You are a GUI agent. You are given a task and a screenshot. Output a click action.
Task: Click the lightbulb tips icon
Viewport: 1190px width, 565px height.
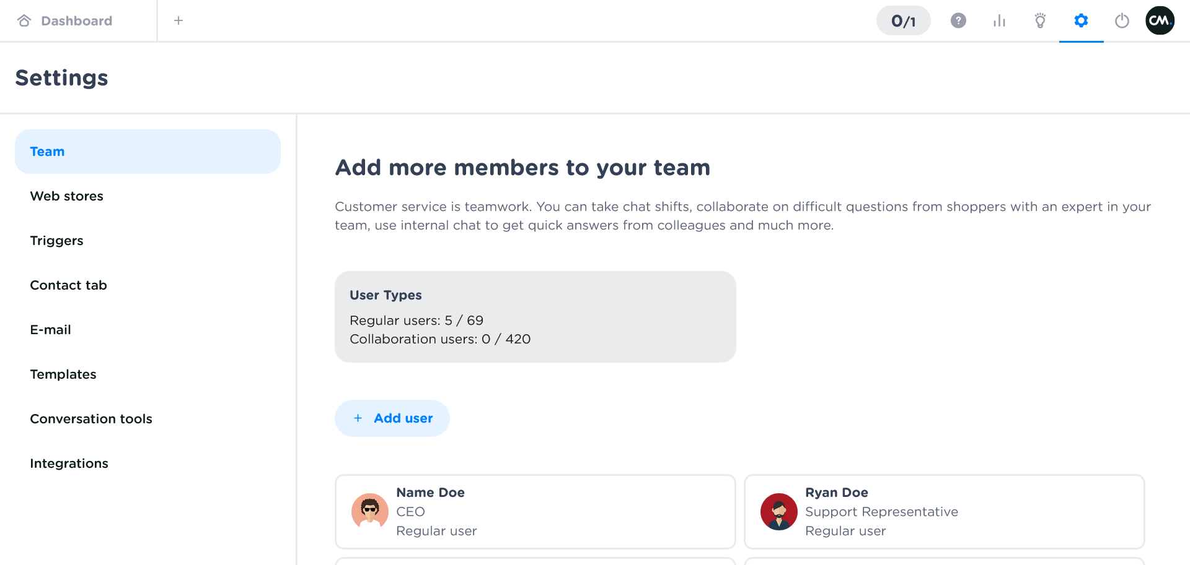click(x=1040, y=21)
